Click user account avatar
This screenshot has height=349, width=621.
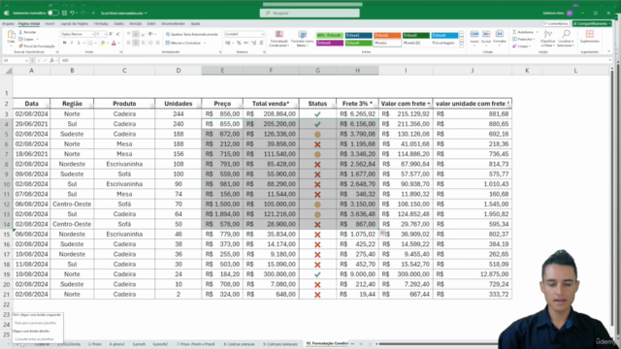pyautogui.click(x=570, y=13)
